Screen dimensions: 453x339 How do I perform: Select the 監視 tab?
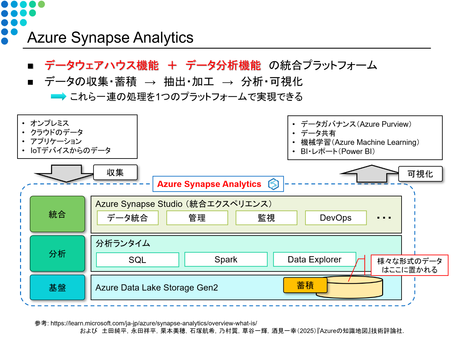(266, 218)
